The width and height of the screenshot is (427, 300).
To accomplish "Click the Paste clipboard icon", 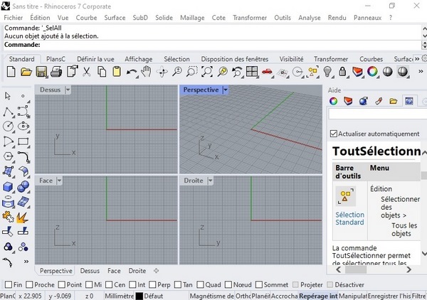I will pos(117,72).
